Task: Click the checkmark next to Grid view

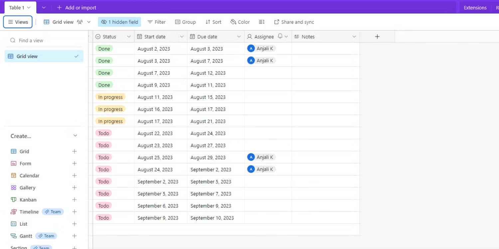Action: coord(76,56)
